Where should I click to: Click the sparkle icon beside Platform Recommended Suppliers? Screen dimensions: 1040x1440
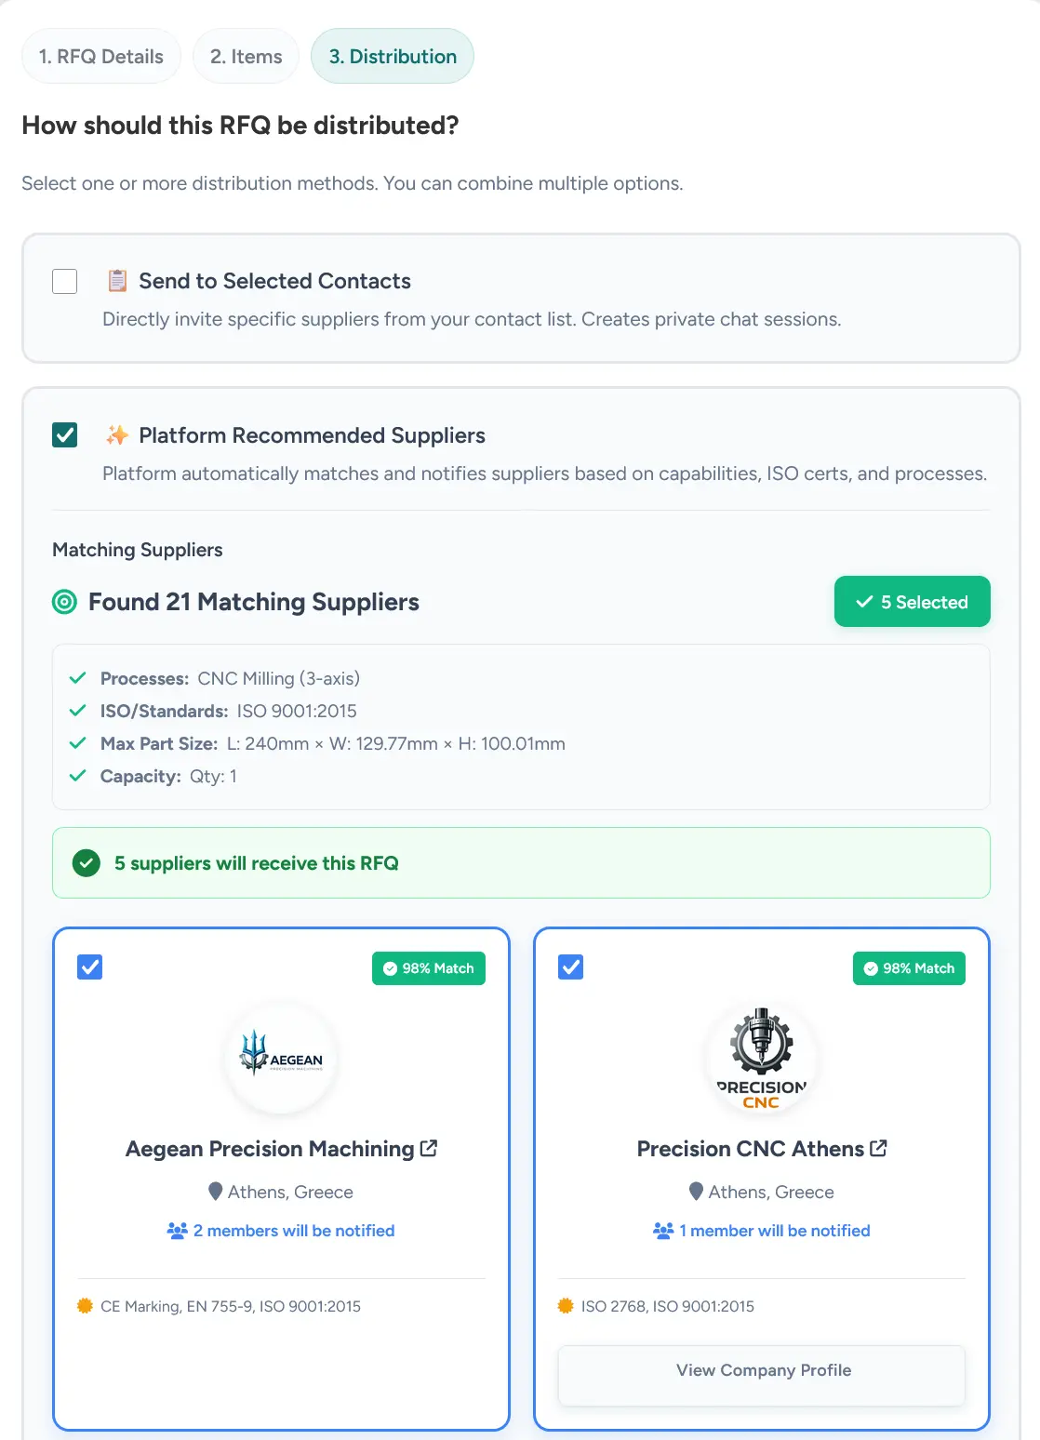pos(117,435)
